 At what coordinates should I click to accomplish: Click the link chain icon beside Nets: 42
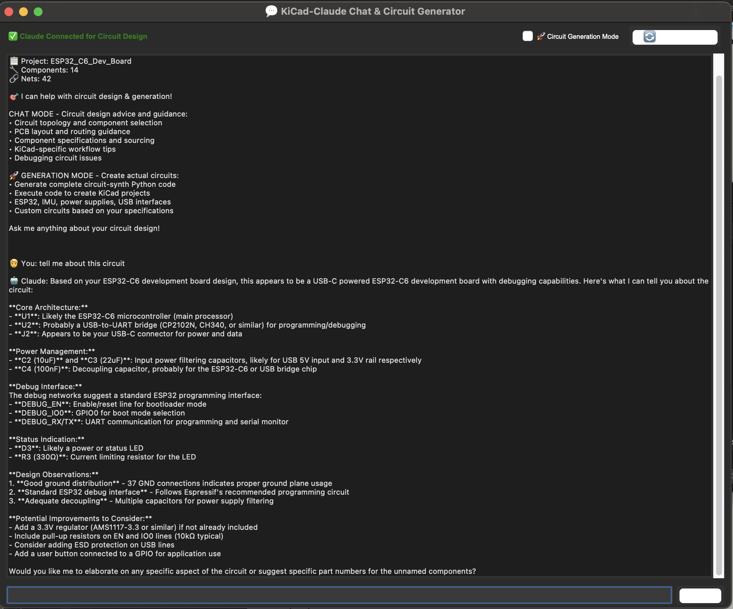(x=14, y=78)
